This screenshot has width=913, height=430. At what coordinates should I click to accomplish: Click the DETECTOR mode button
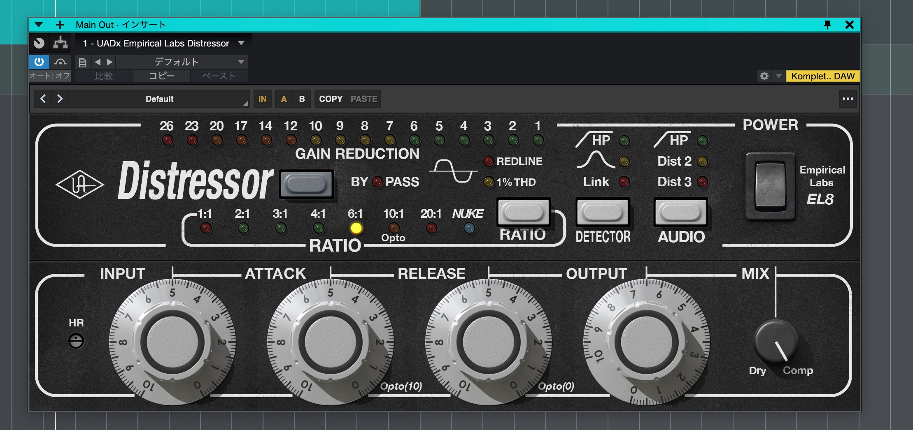coord(603,213)
